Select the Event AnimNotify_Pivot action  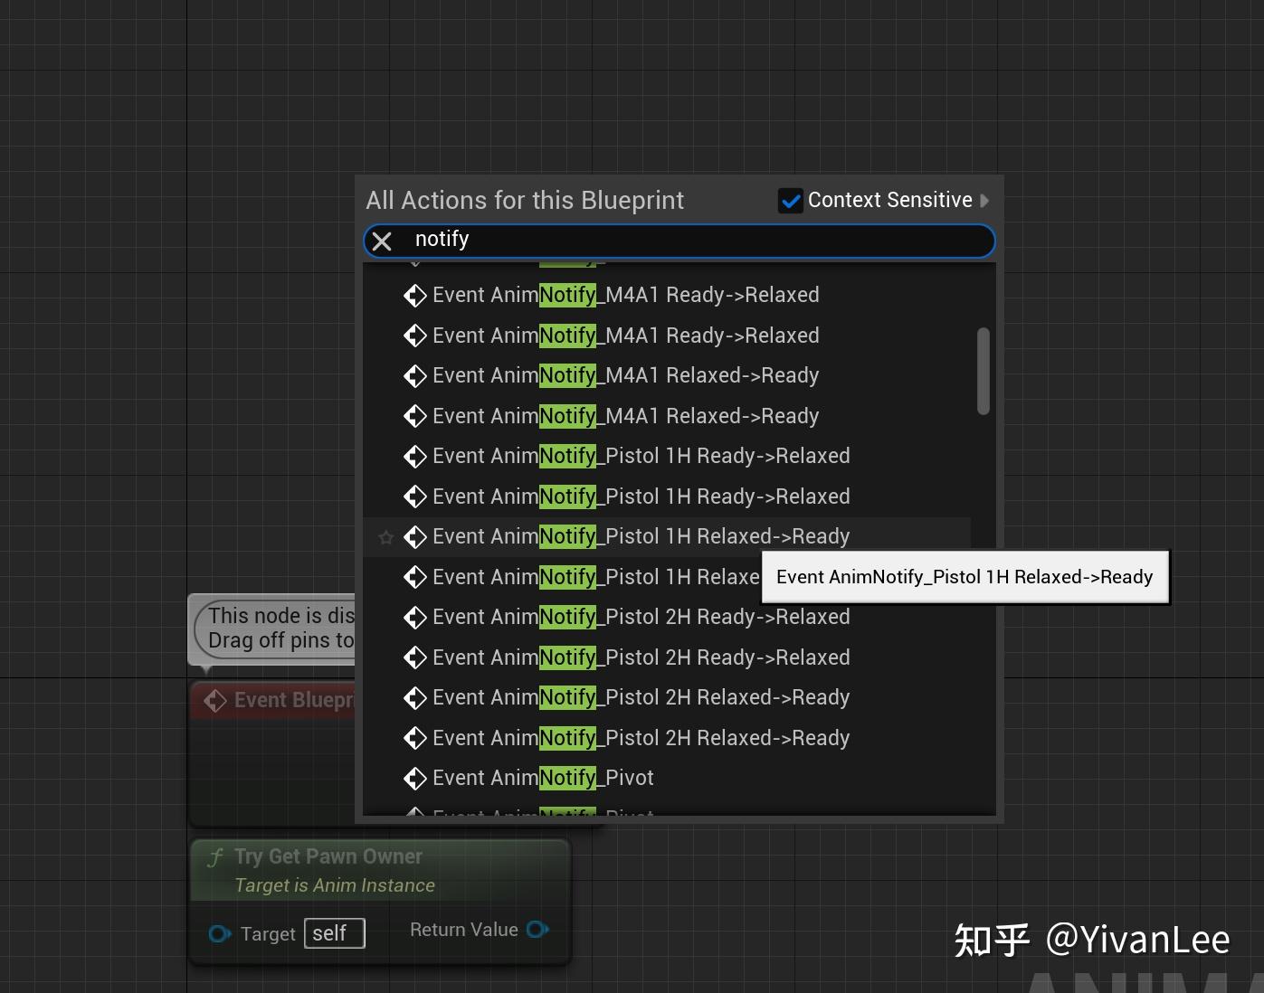pos(543,778)
